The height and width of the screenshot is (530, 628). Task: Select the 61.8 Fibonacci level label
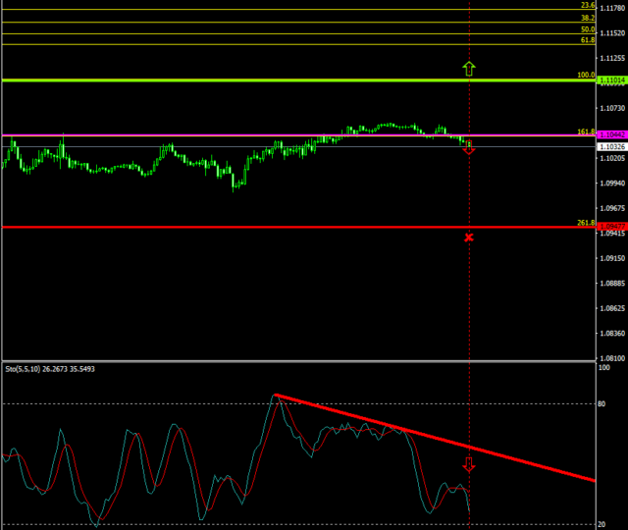click(x=587, y=40)
